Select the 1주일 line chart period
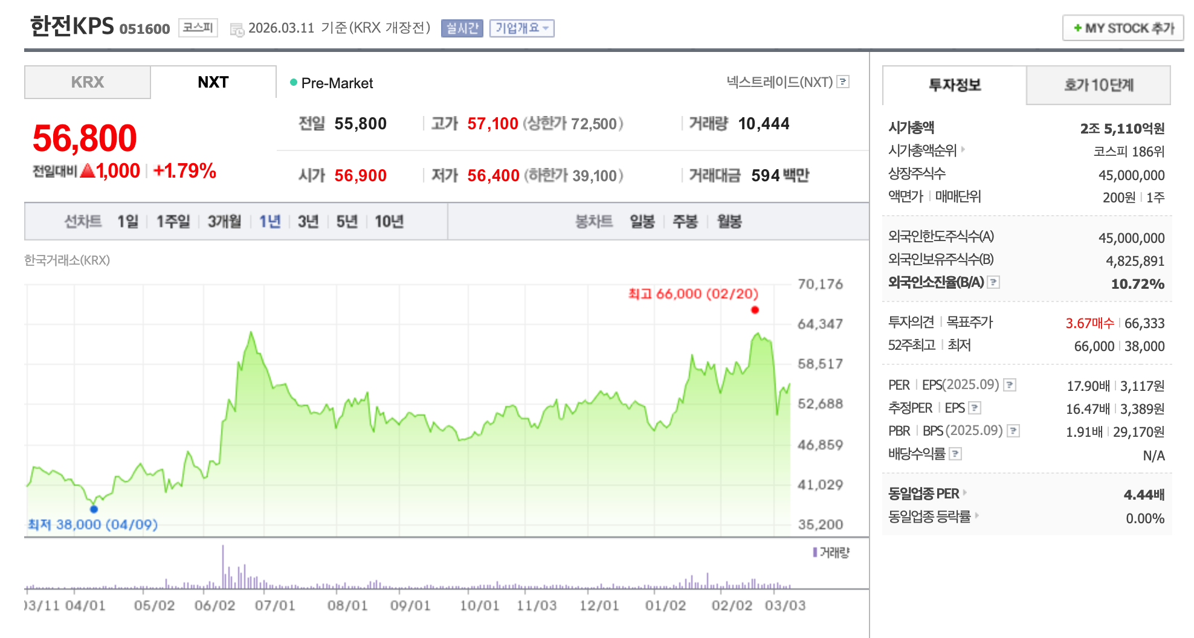1194x638 pixels. pos(173,222)
